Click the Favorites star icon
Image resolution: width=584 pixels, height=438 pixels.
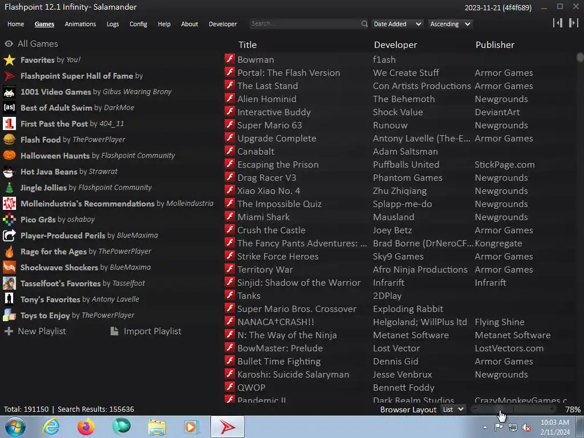(9, 59)
